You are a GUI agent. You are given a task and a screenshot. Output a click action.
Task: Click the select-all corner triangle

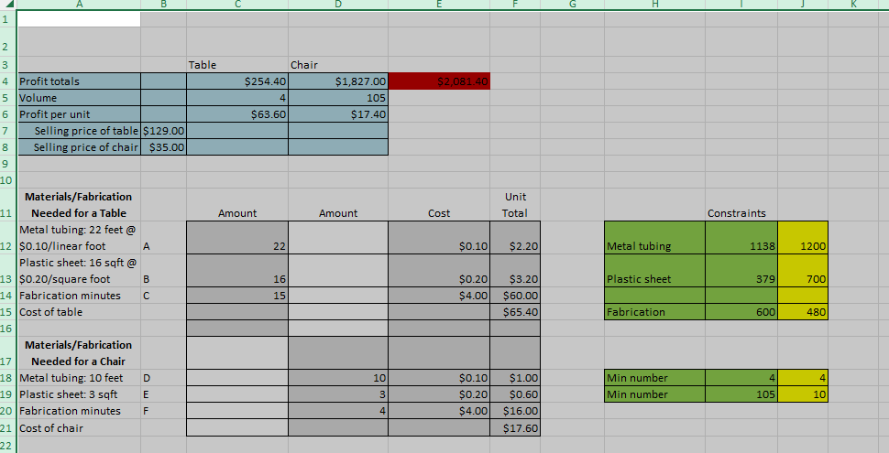tap(8, 4)
